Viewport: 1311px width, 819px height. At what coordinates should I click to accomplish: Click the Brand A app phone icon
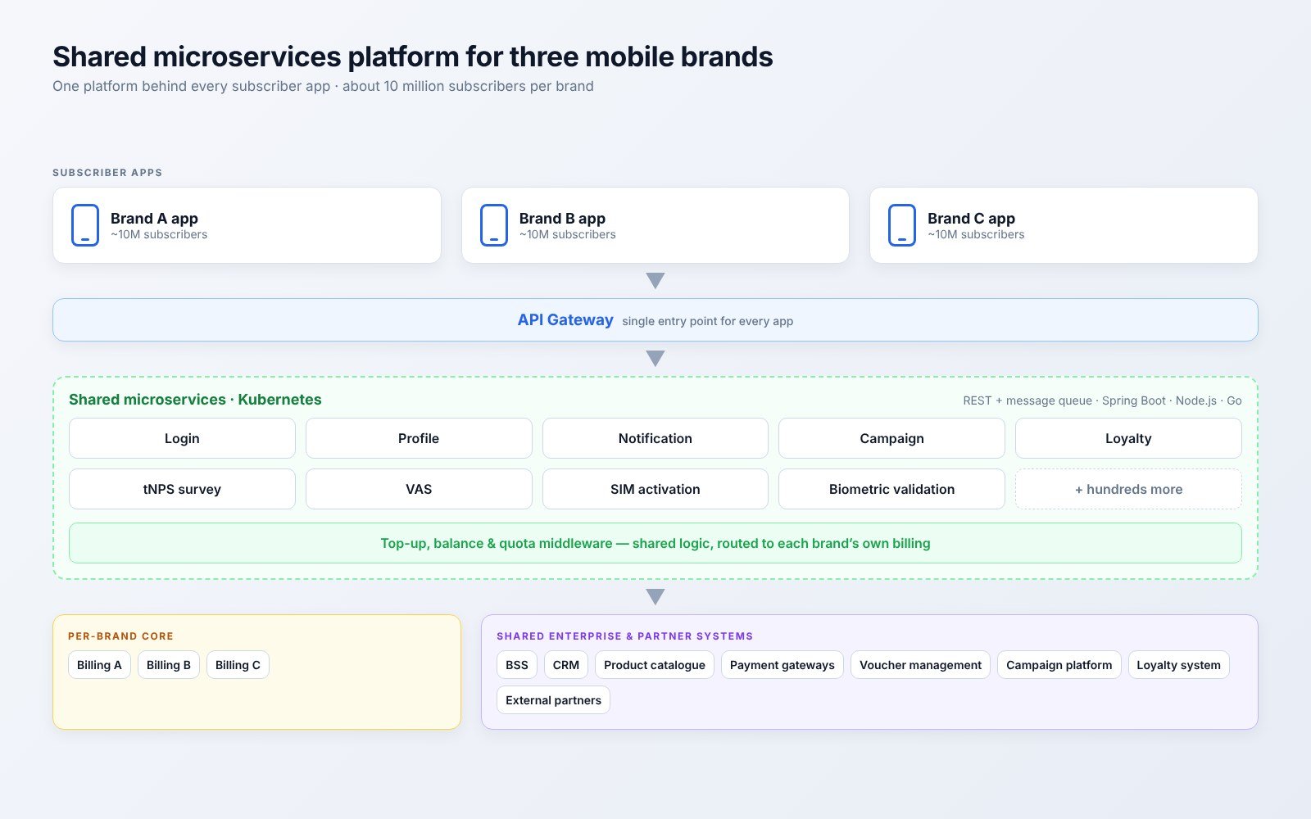85,225
